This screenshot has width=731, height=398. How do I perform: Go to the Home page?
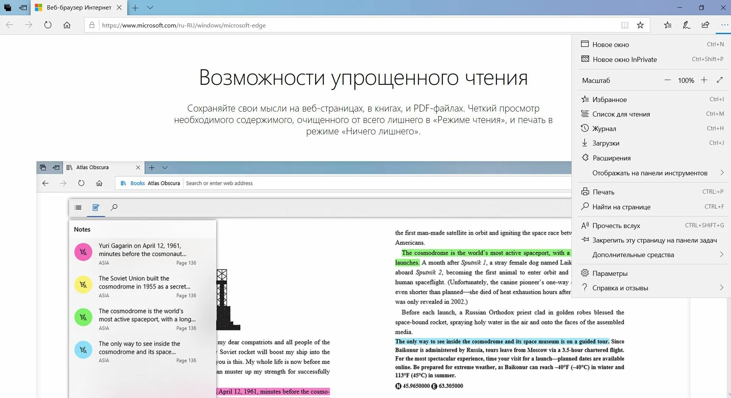[x=67, y=25]
